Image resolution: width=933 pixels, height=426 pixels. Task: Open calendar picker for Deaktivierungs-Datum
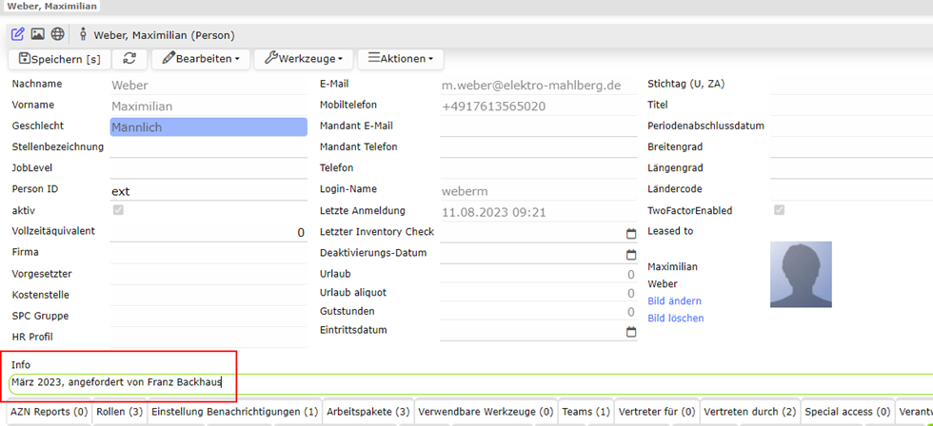pos(630,255)
